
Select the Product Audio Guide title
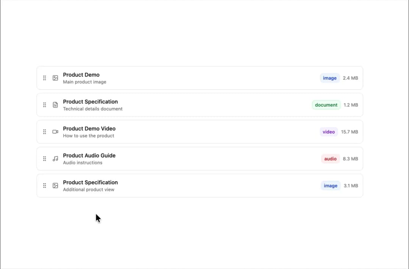pos(89,155)
